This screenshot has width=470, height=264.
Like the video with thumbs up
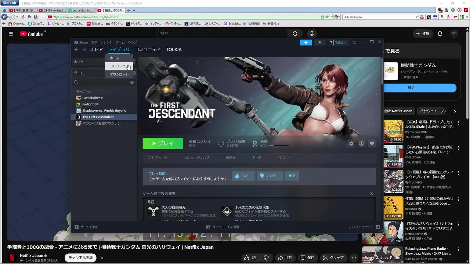pos(247,258)
